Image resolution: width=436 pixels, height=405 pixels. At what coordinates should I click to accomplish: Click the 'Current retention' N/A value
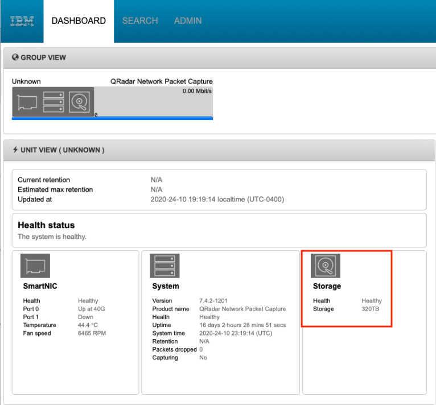[157, 180]
